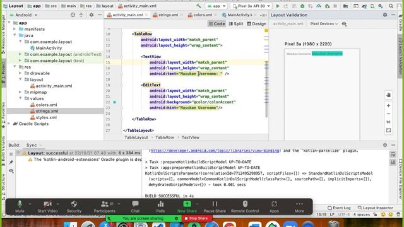This screenshot has height=227, width=404.
Task: Start debugging with the green bug icon
Action: pos(302,6)
